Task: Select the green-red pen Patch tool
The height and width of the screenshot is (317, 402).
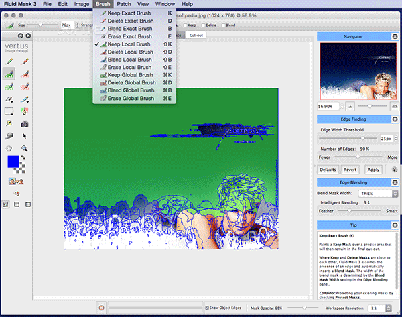Action: click(25, 111)
